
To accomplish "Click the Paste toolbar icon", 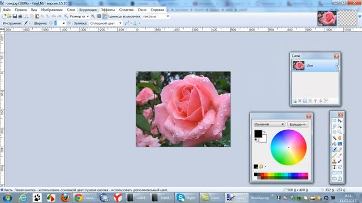I will [37, 16].
